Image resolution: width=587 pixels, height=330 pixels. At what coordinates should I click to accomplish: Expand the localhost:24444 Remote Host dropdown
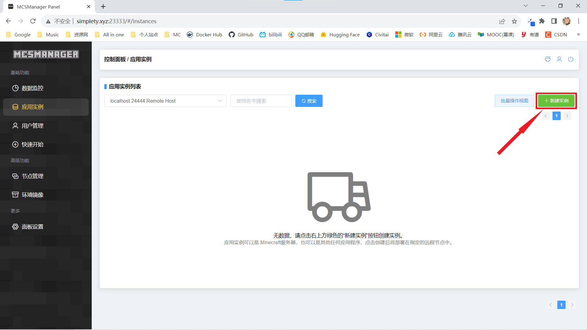(165, 101)
